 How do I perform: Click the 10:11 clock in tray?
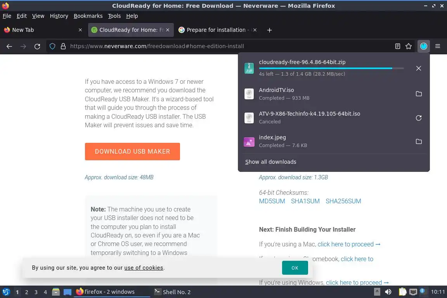[x=438, y=292]
